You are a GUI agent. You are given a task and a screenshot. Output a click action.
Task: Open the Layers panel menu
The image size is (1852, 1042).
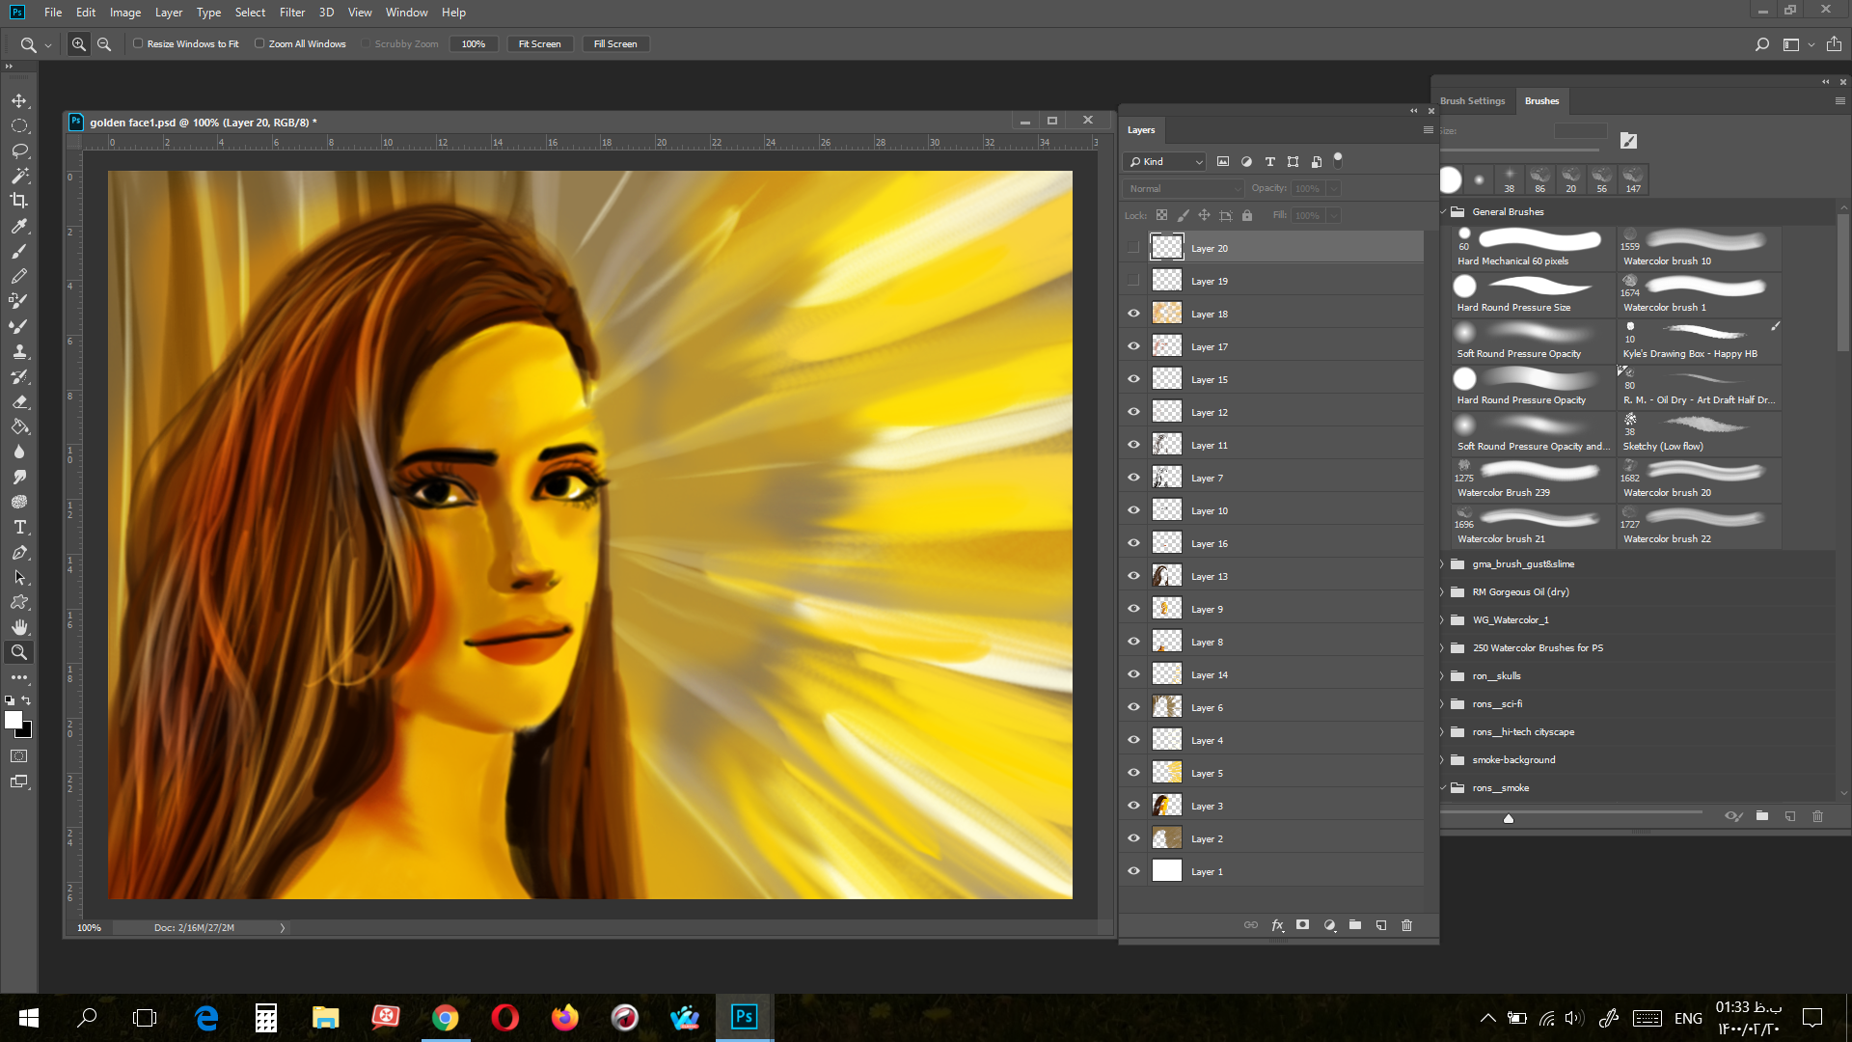(x=1428, y=129)
